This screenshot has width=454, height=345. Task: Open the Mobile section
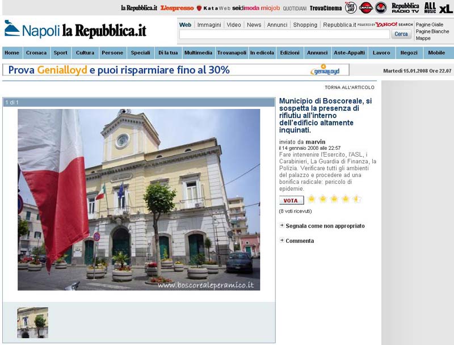[436, 53]
